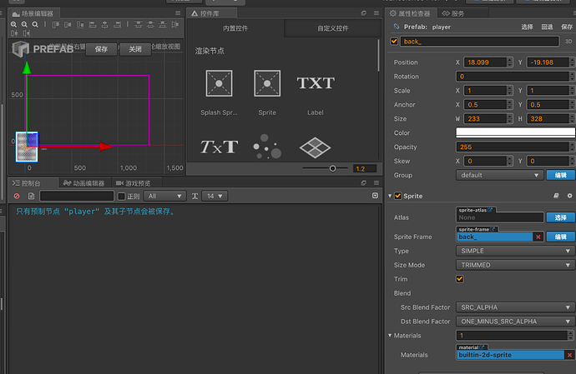Screen dimensions: 576x374
Task: Uncheck the Trim checkbox
Action: click(460, 279)
